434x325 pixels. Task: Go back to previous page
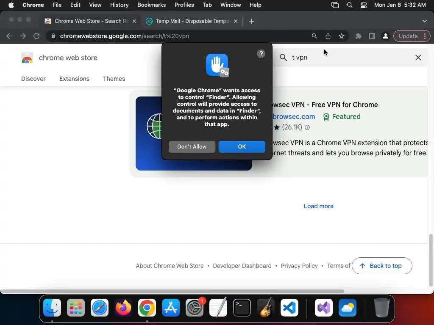tap(9, 36)
